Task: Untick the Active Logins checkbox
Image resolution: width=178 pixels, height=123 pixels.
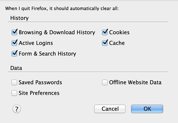Action: click(15, 43)
